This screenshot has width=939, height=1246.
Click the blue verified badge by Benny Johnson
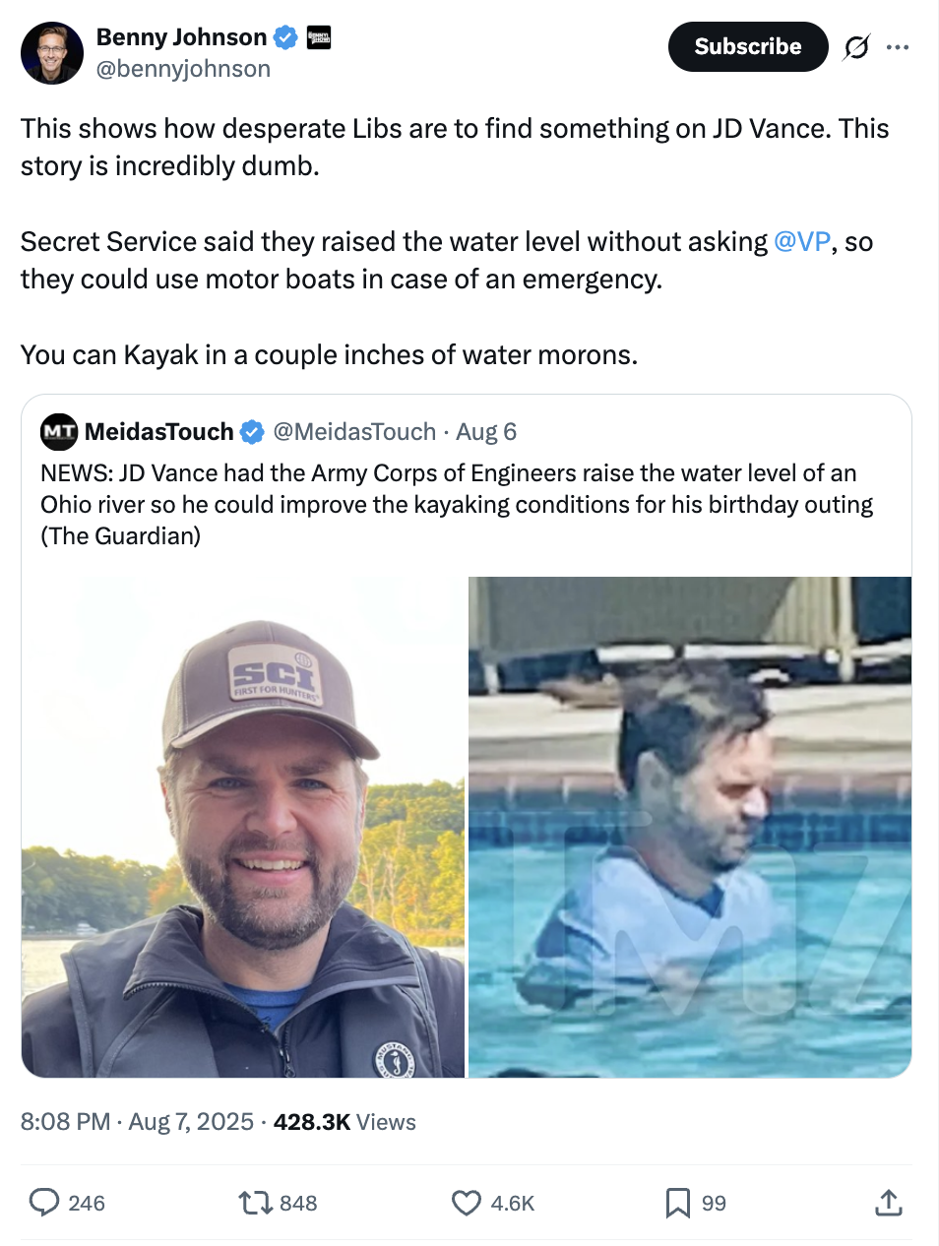pyautogui.click(x=285, y=38)
